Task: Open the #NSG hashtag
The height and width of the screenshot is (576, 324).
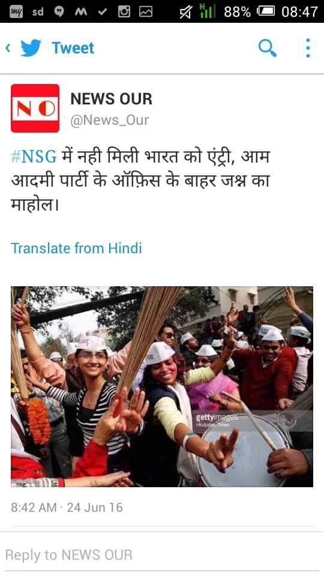Action: point(34,157)
